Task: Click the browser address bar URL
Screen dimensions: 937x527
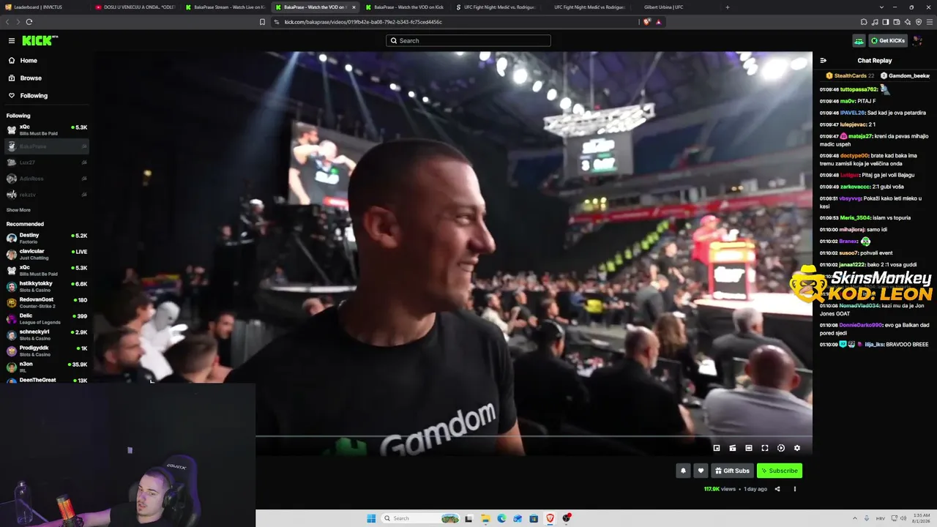Action: point(363,22)
